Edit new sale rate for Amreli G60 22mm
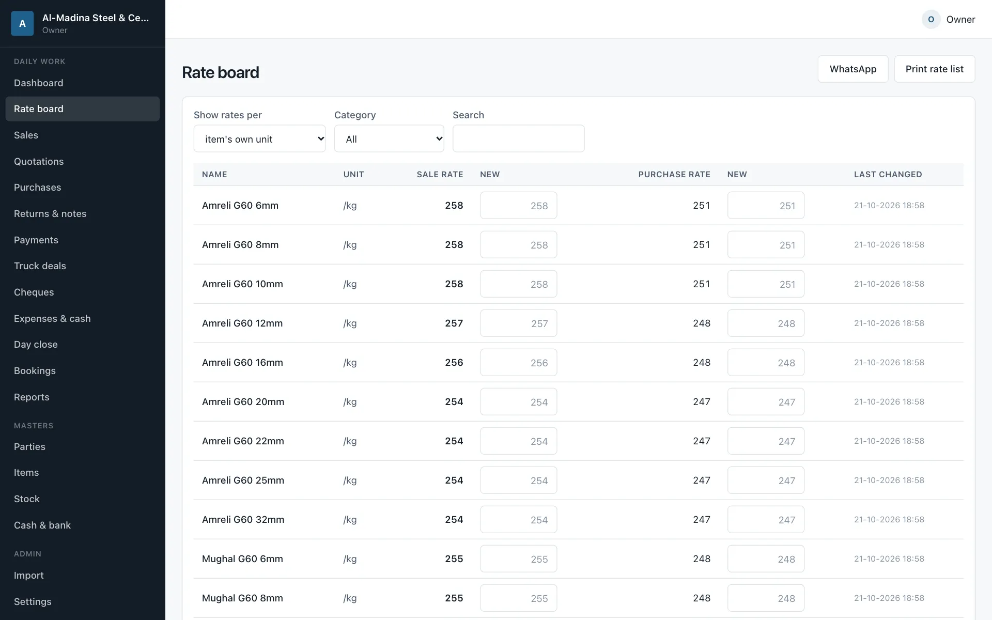The image size is (992, 620). [x=519, y=441]
